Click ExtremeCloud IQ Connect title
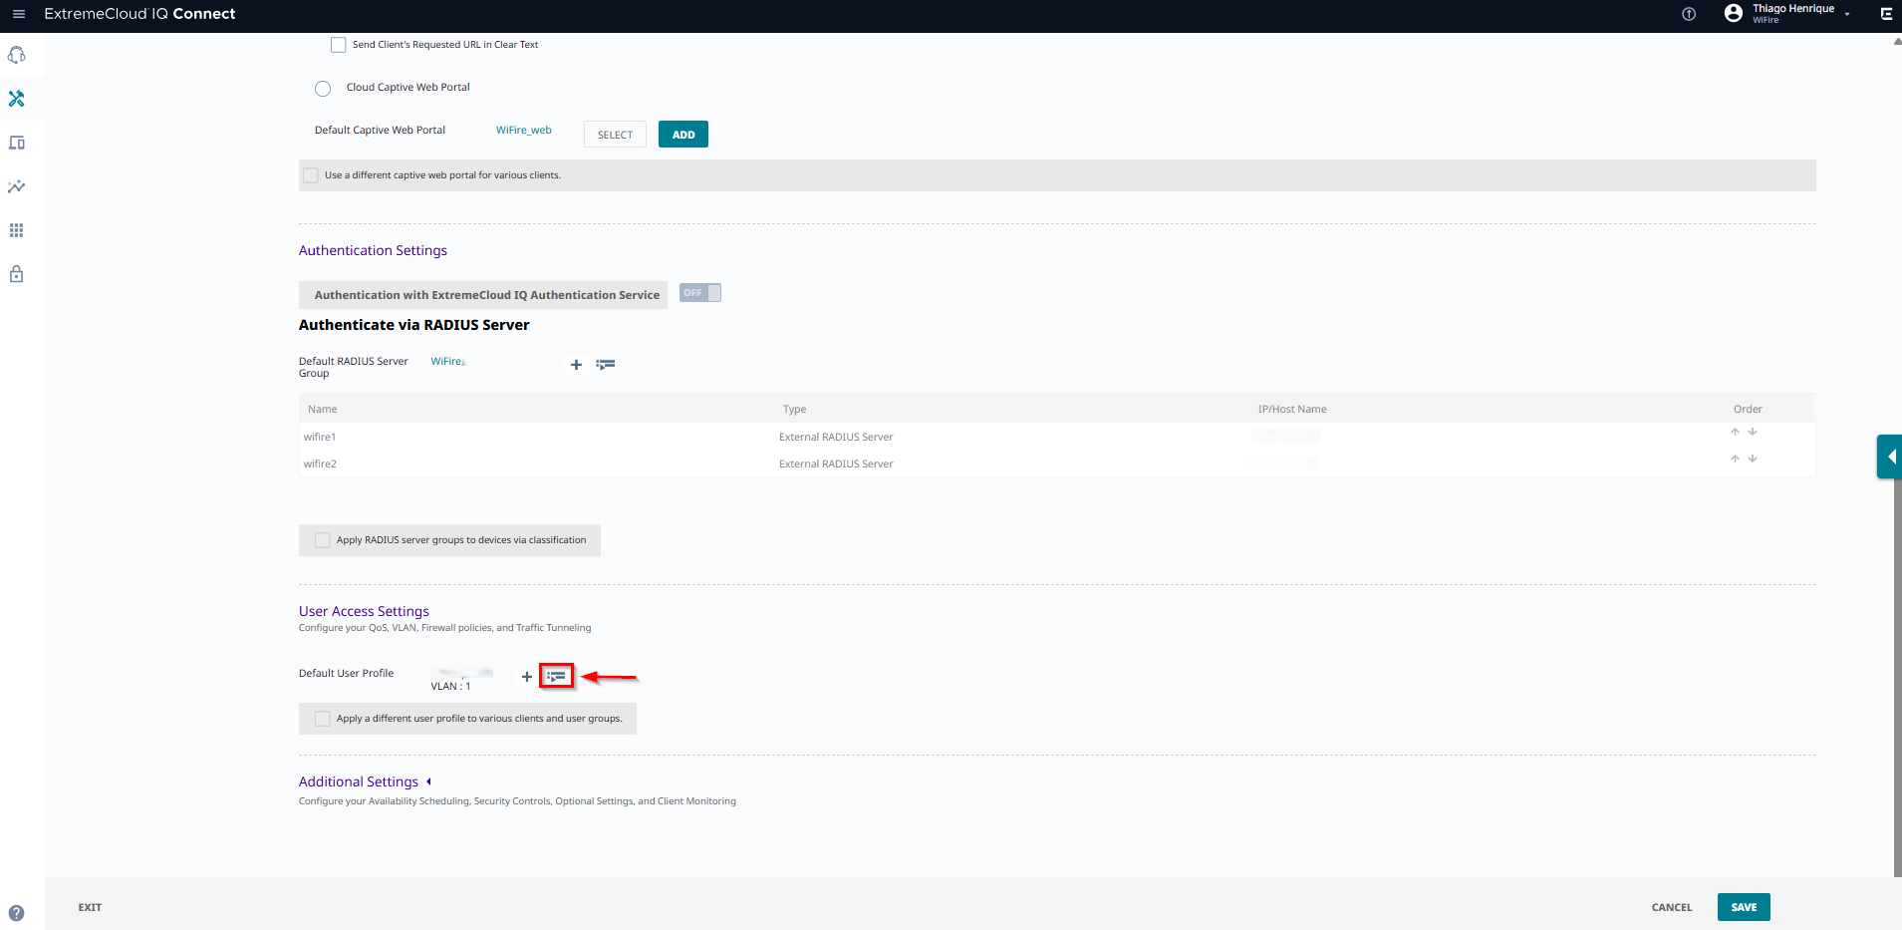Viewport: 1902px width, 930px height. coord(139,14)
